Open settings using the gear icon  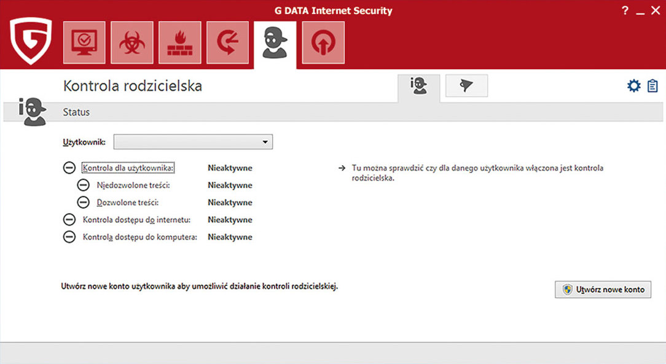tap(633, 86)
